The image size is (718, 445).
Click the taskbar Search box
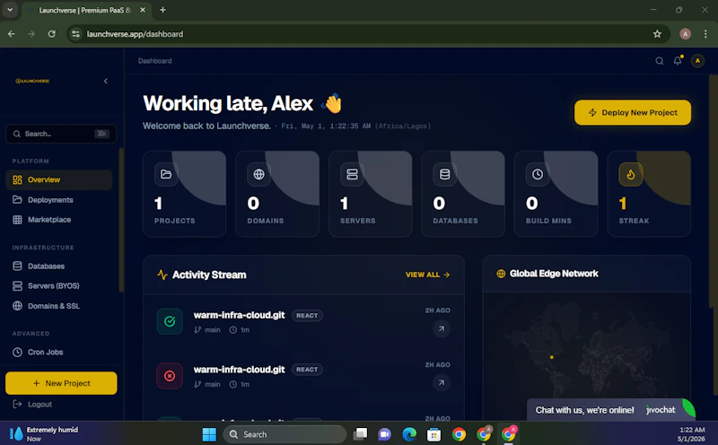[x=285, y=434]
